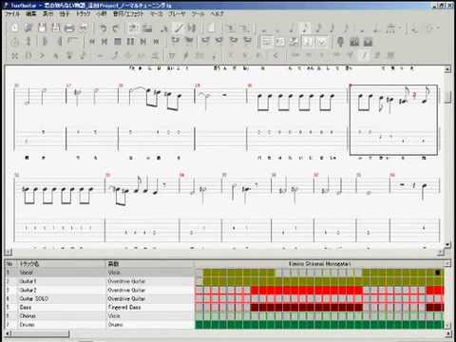
Task: Open the 表示 menu
Action: click(47, 14)
